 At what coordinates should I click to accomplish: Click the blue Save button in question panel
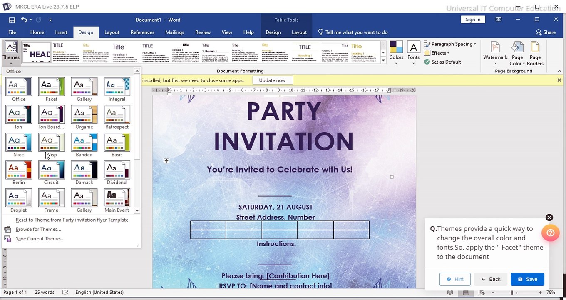527,279
